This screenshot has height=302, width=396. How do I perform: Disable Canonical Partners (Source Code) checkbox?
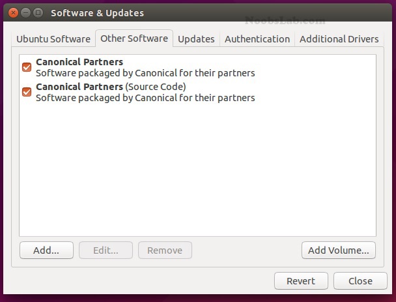click(27, 92)
